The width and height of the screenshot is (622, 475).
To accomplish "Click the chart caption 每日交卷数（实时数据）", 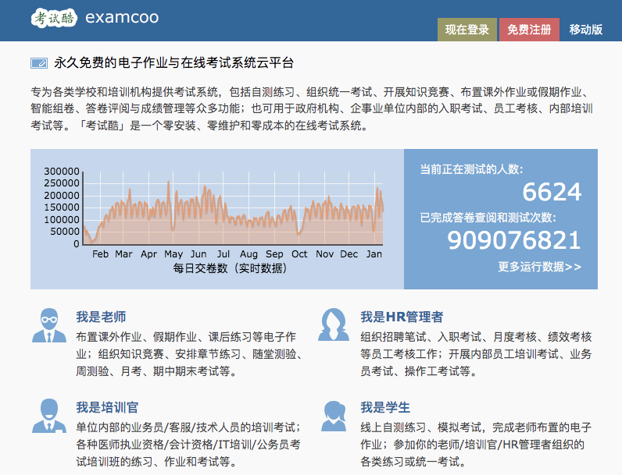I will pos(230,268).
